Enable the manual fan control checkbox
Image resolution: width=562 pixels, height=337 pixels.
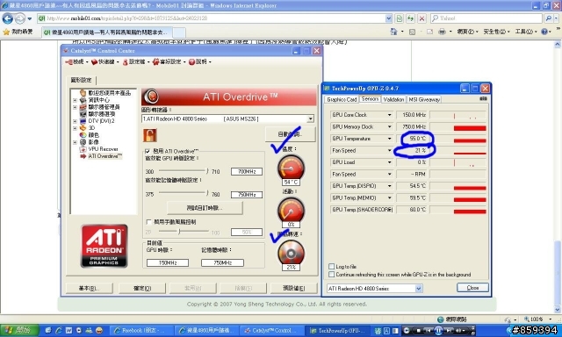click(148, 222)
